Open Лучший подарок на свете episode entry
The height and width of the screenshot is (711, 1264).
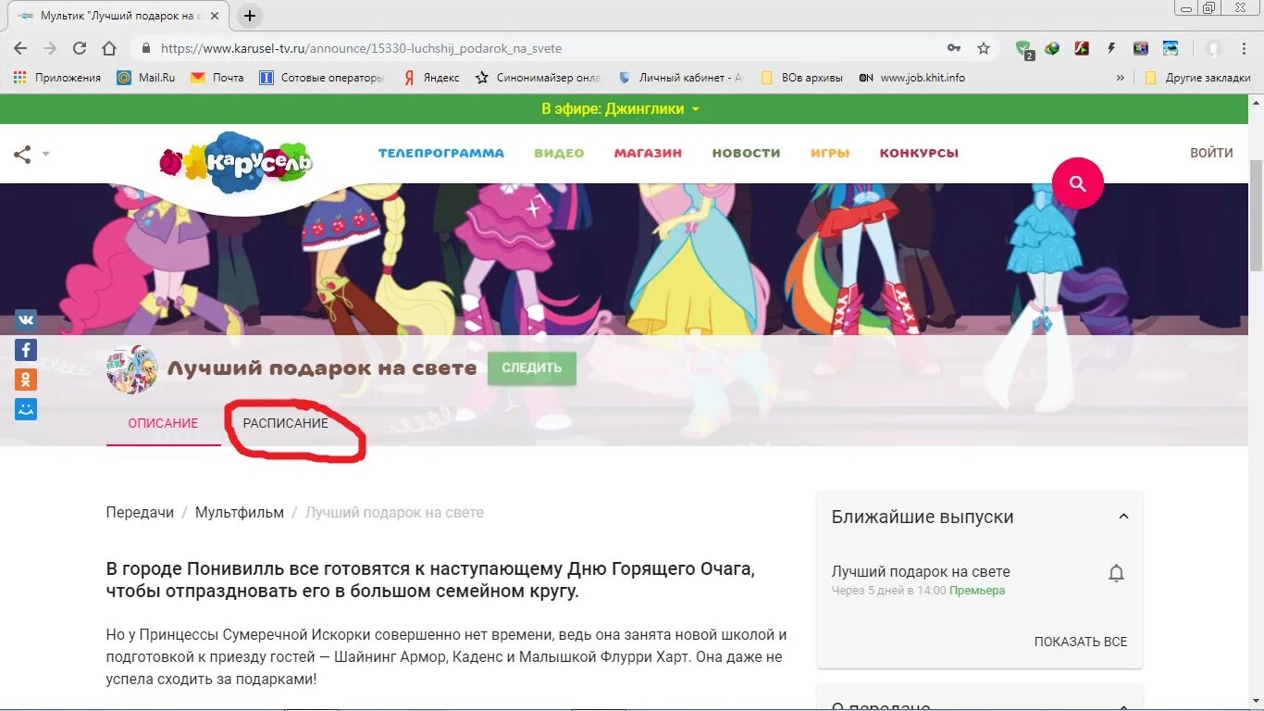[921, 571]
